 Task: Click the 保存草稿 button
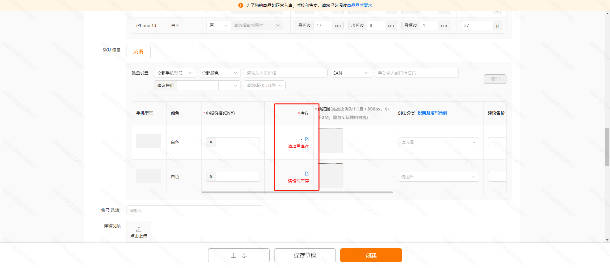[x=305, y=255]
